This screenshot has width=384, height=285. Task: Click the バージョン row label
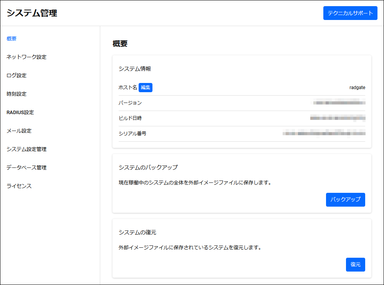coord(130,103)
